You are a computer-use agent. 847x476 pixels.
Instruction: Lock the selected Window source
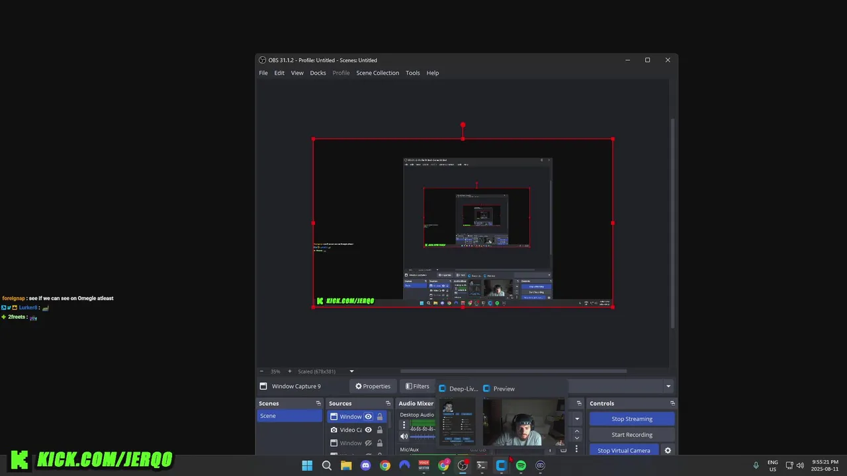(x=380, y=416)
